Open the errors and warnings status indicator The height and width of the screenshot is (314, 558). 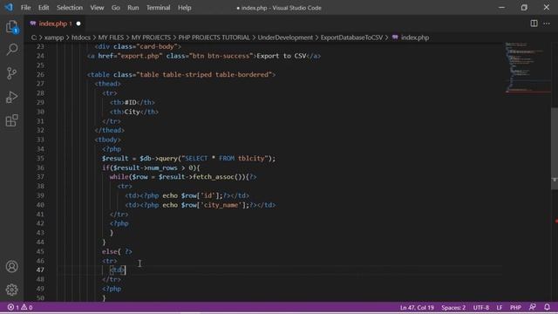coord(20,307)
